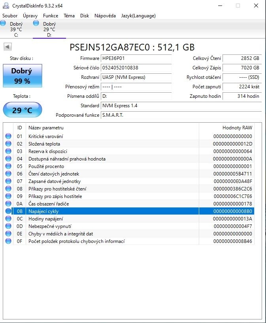Click the RAW value 00000006C1C7E6
Screen dimensions: 266x323
233,196
